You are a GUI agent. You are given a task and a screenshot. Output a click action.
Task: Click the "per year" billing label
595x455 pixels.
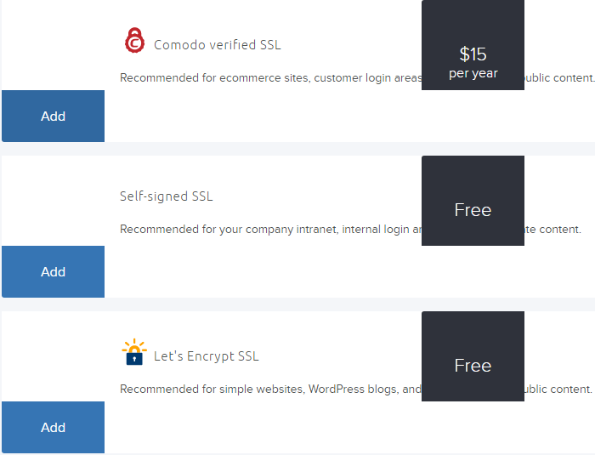[x=473, y=74]
